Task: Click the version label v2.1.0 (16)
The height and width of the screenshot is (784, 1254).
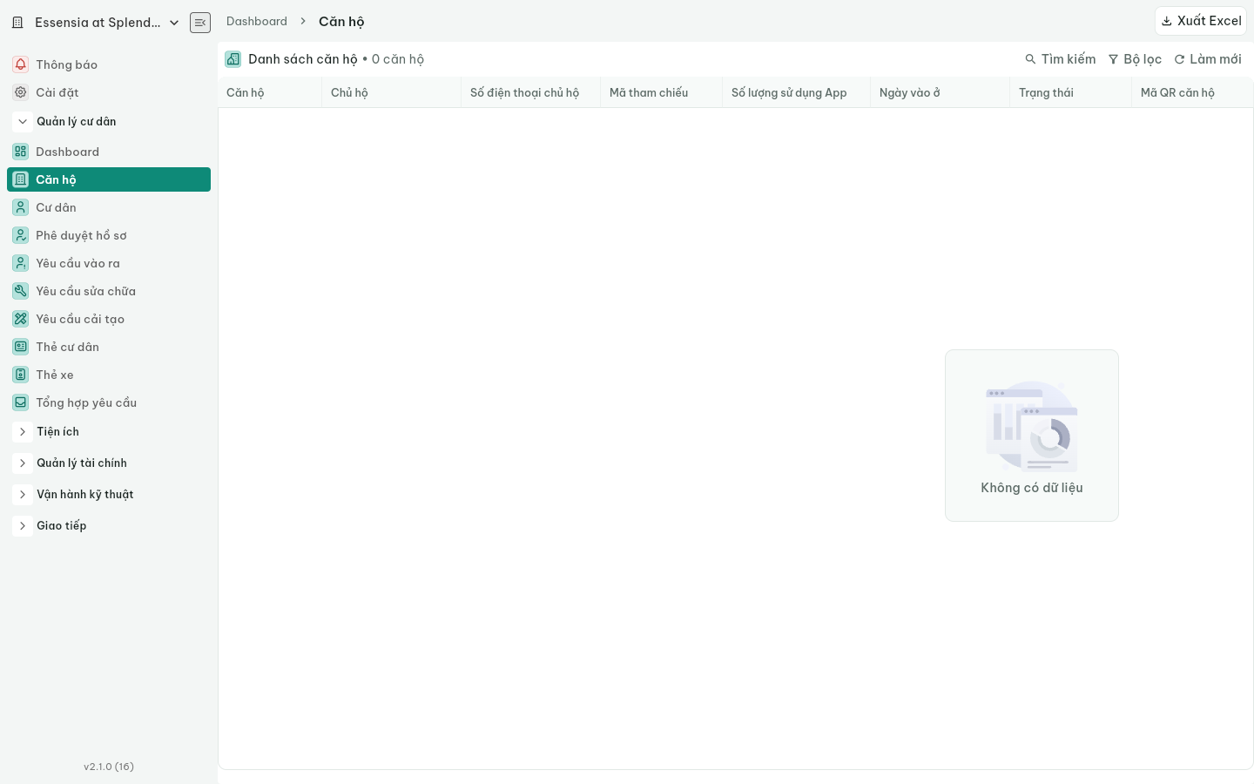Action: pos(109,767)
